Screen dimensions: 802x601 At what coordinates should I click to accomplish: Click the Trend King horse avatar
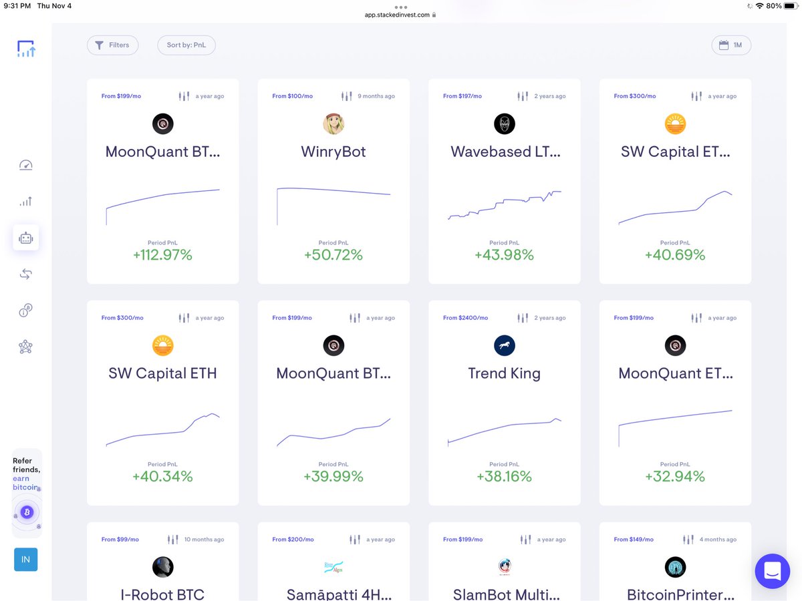[505, 345]
